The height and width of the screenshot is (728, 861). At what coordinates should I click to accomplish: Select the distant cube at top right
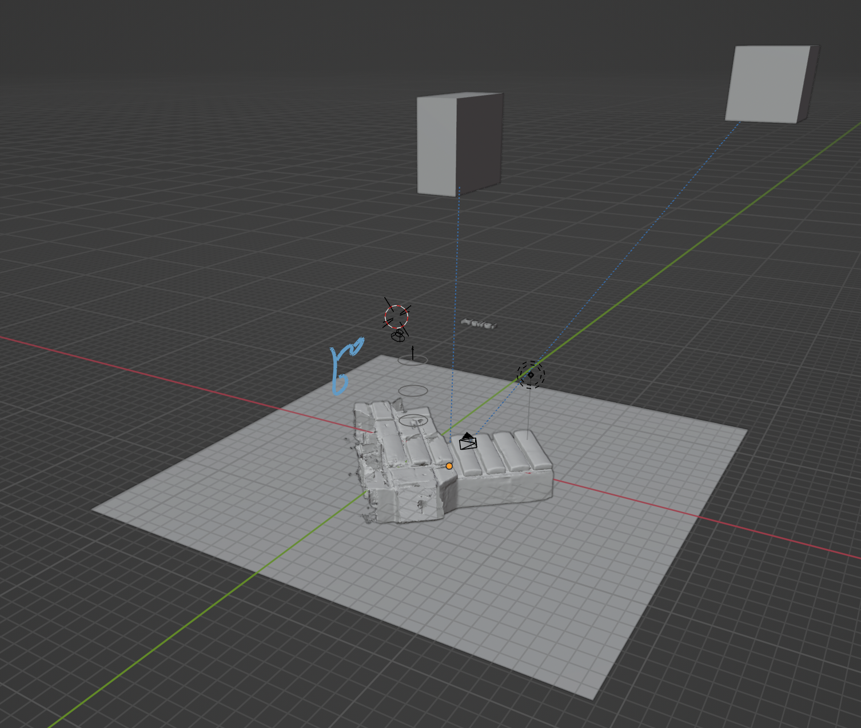point(769,84)
